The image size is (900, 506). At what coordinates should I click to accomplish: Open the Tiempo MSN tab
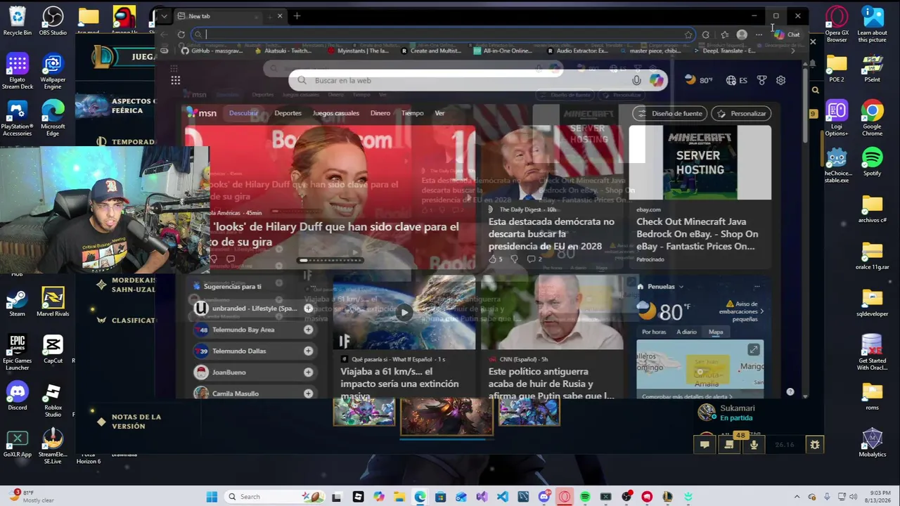[x=412, y=113]
